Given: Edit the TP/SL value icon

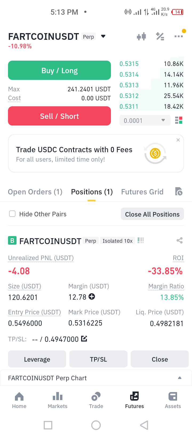Looking at the screenshot, I should tap(84, 339).
